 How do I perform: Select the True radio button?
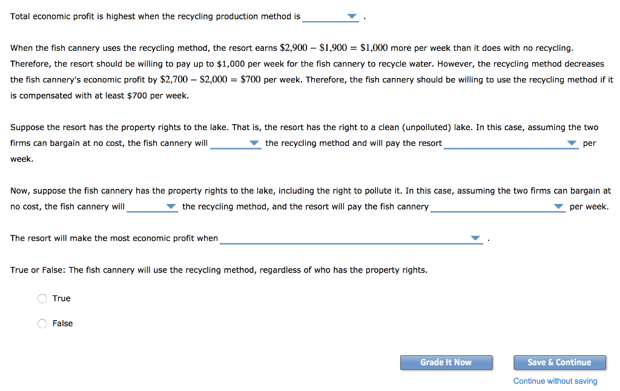[x=42, y=298]
